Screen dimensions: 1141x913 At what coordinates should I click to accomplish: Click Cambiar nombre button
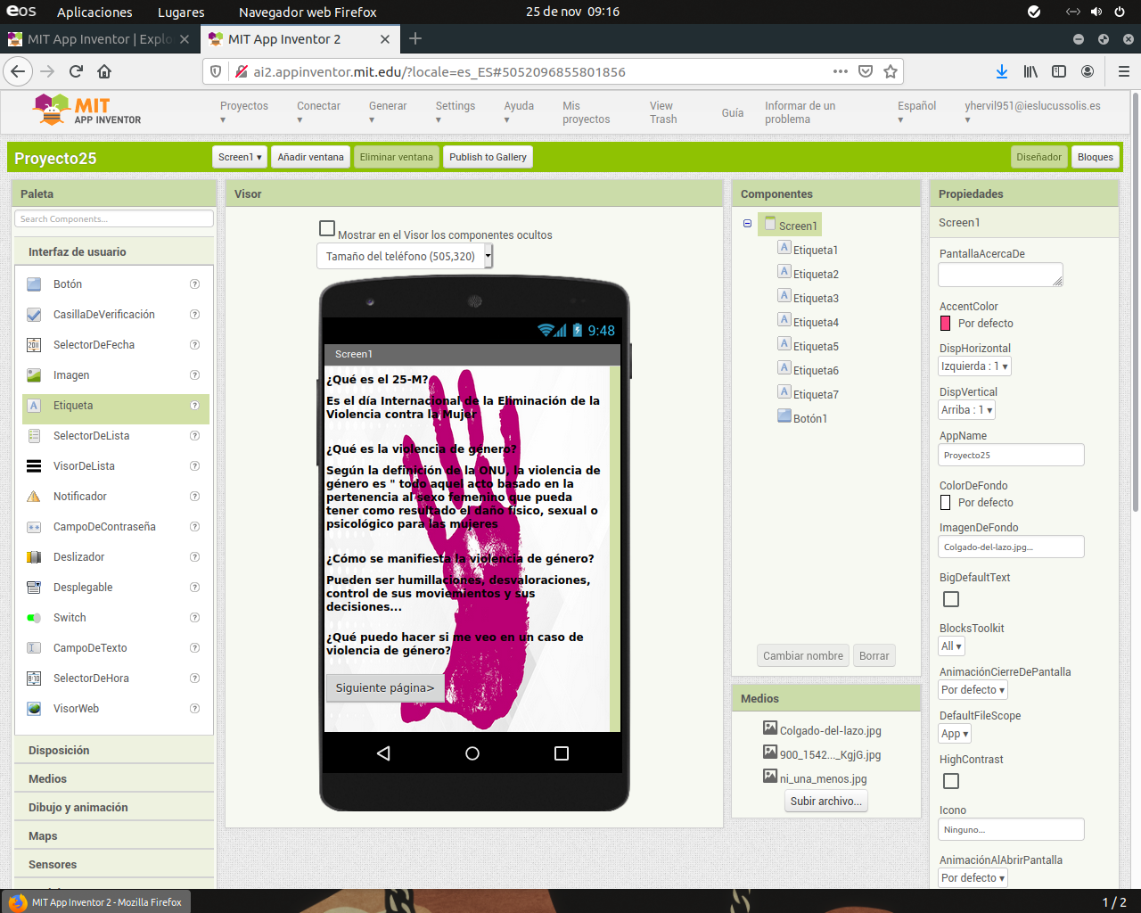click(803, 655)
